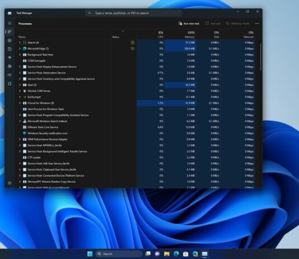The width and height of the screenshot is (299, 259).
Task: Open Task View from the taskbar
Action: 148,253
